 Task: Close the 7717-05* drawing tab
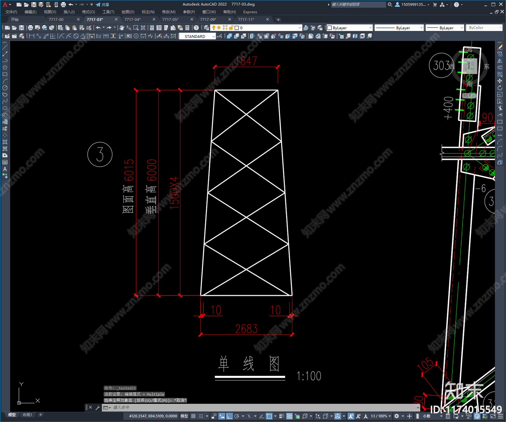192,20
